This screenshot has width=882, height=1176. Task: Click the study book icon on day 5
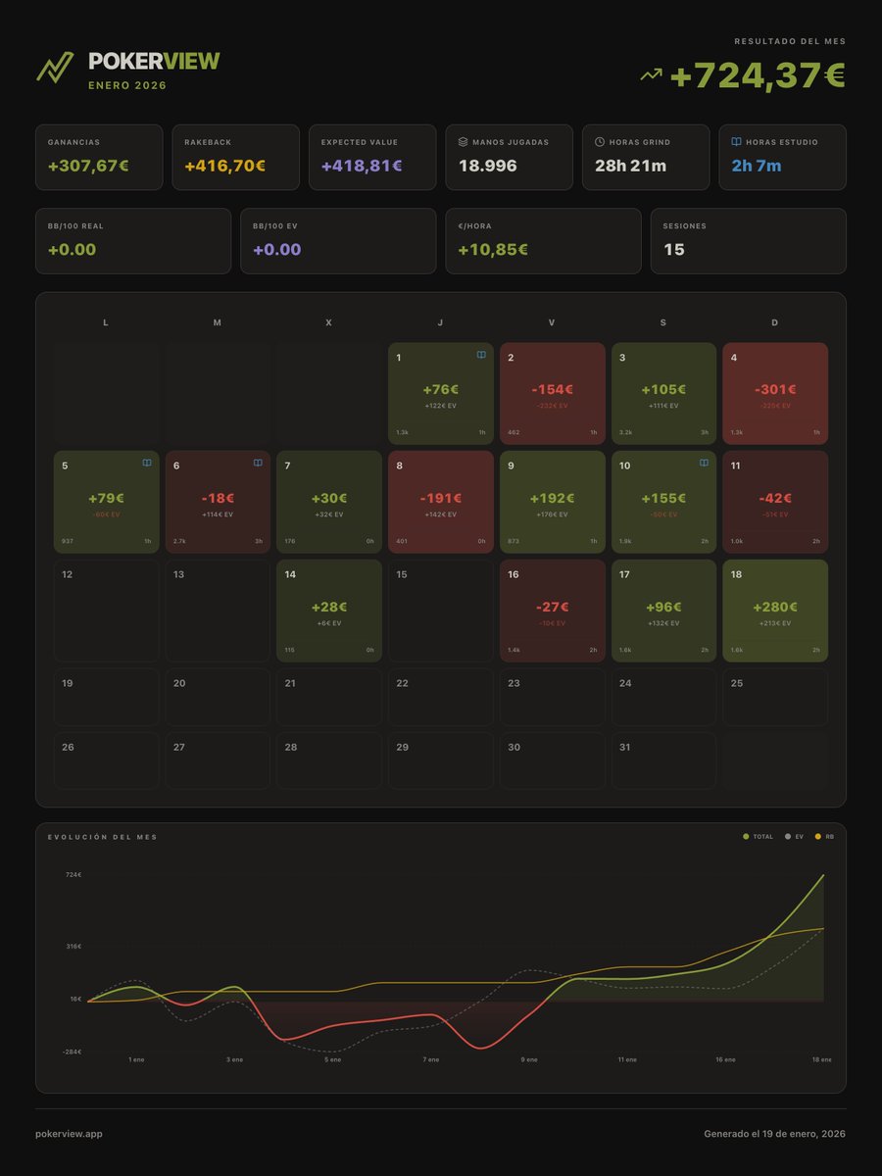pyautogui.click(x=147, y=464)
